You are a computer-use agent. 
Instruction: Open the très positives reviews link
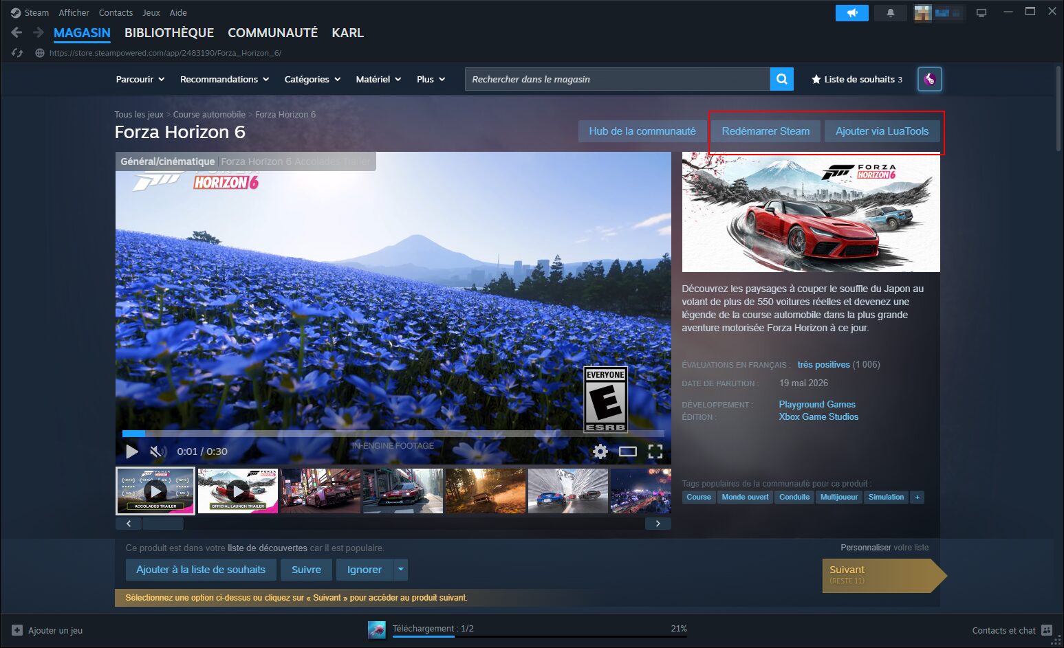pyautogui.click(x=824, y=365)
